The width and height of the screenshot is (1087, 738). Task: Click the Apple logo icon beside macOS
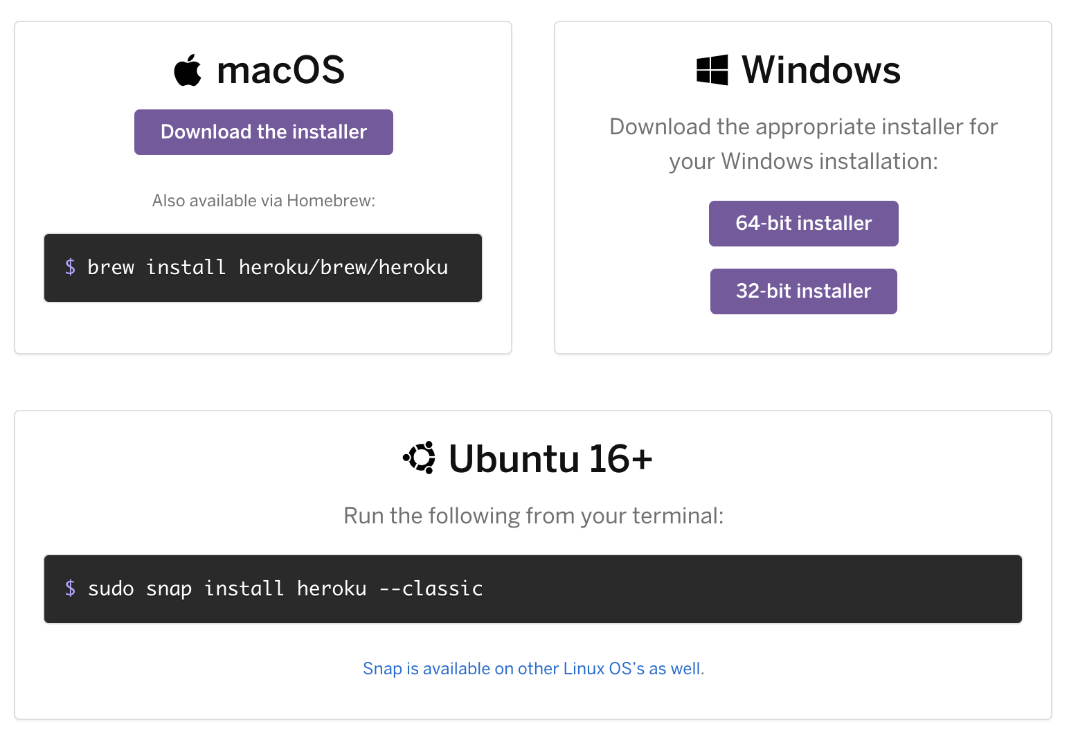(x=188, y=70)
